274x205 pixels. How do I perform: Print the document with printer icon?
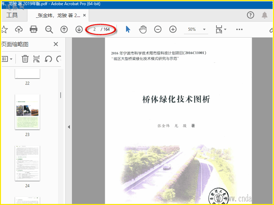pos(34,29)
